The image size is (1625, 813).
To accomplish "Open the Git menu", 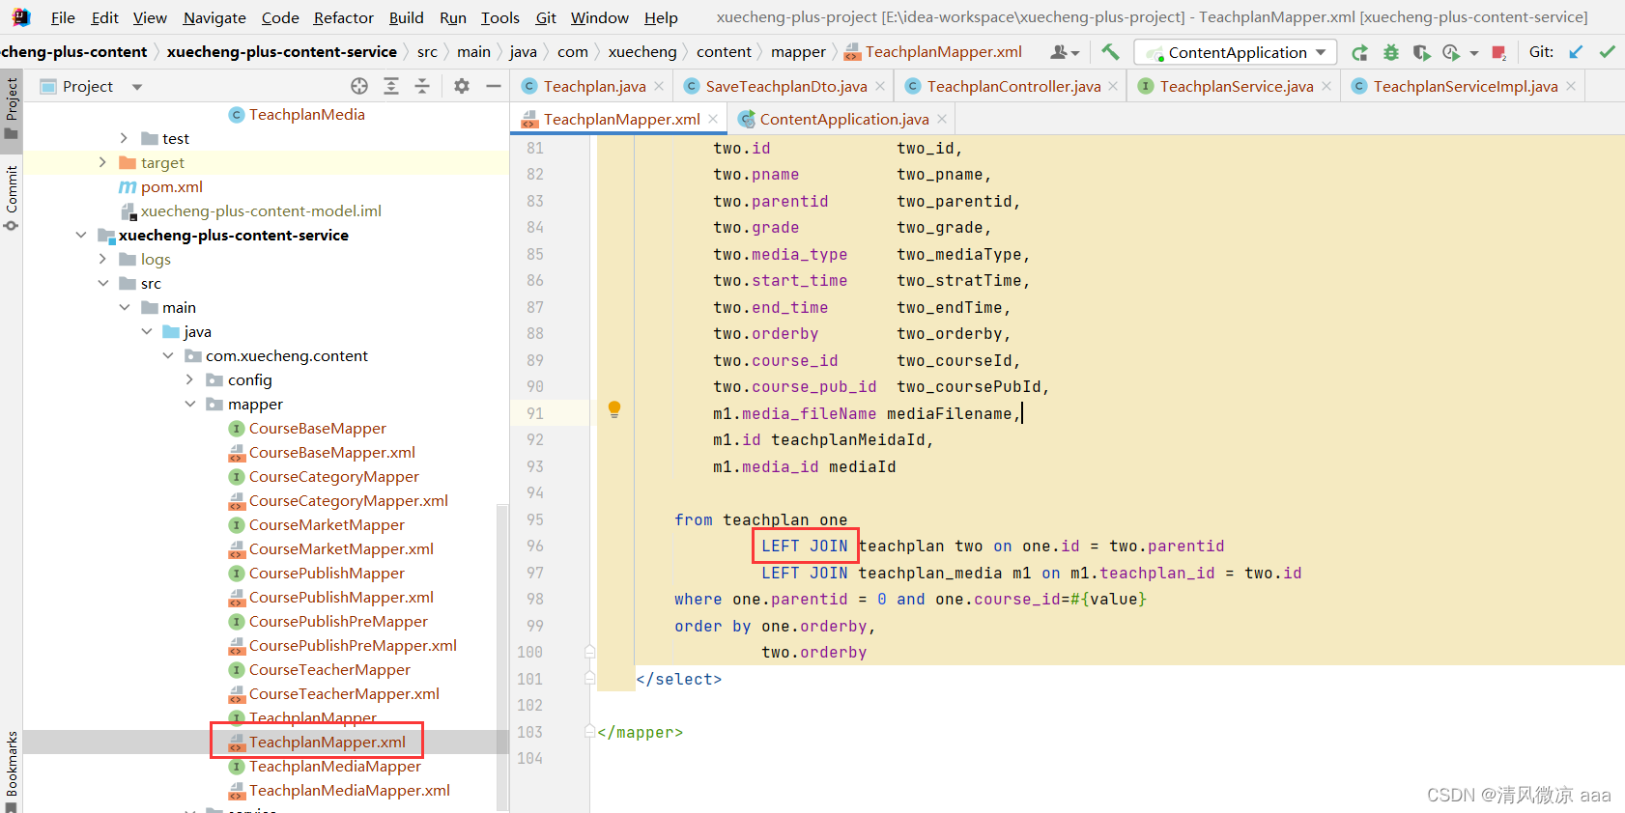I will [546, 17].
